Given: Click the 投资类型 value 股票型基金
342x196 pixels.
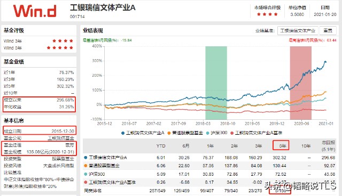Looking at the screenshot, I should 63,159.
